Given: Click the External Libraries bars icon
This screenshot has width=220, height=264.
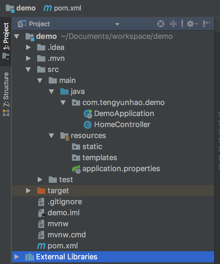Looking at the screenshot, I should tap(30, 257).
